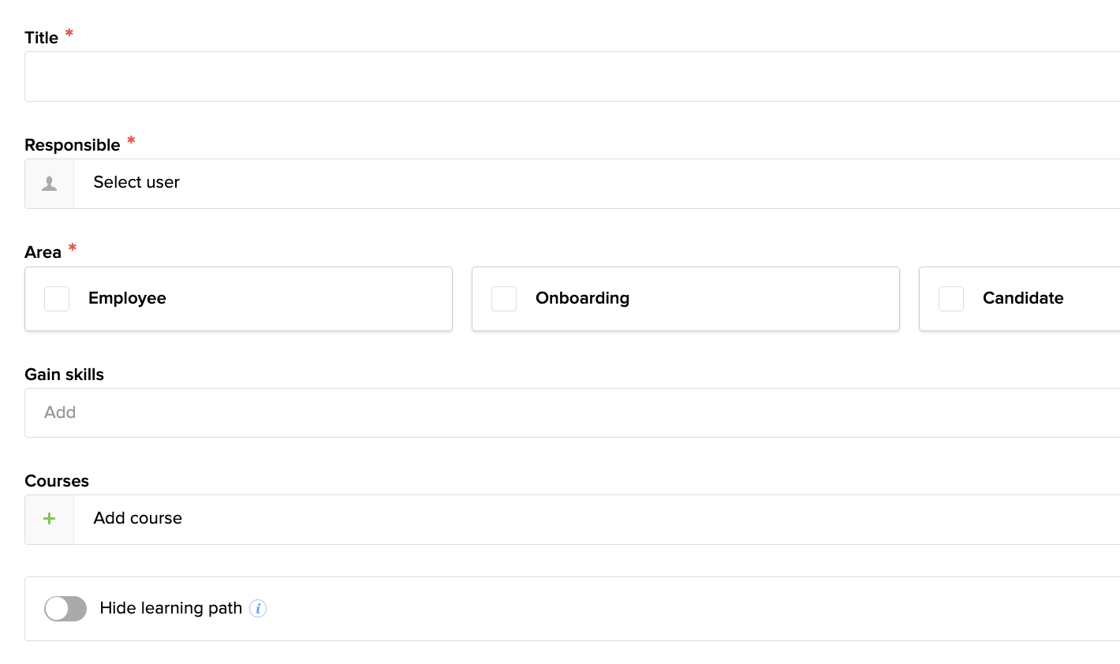This screenshot has width=1120, height=664.
Task: Click the Gain skills section label
Action: [x=64, y=375]
